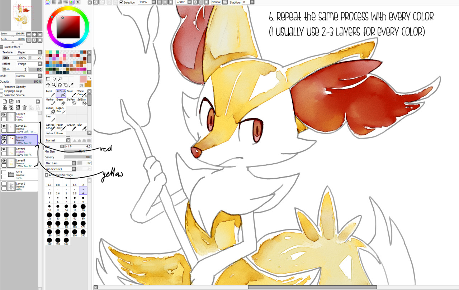The width and height of the screenshot is (459, 290).
Task: Enable the Clipping Group checkbox
Action: (x=2, y=91)
